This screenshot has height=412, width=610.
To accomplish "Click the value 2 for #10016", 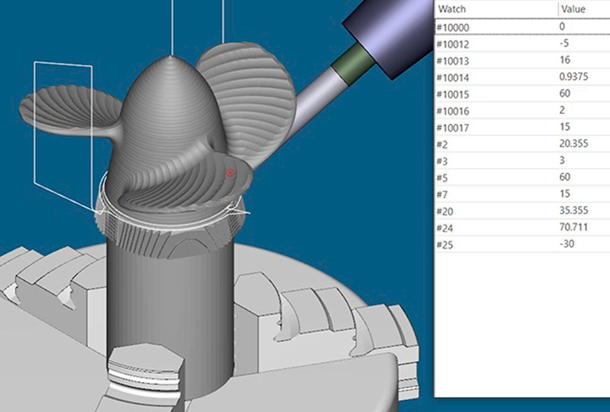I will click(562, 111).
